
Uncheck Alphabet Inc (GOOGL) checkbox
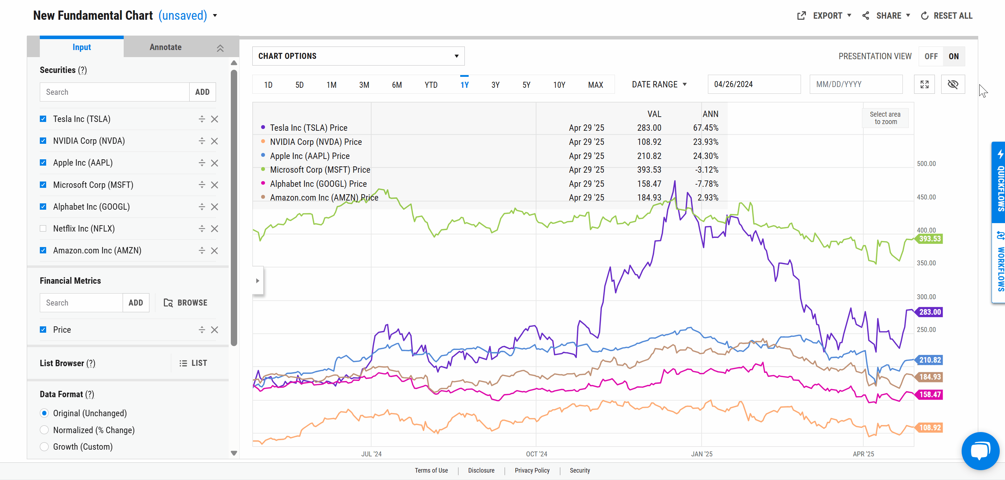coord(43,207)
